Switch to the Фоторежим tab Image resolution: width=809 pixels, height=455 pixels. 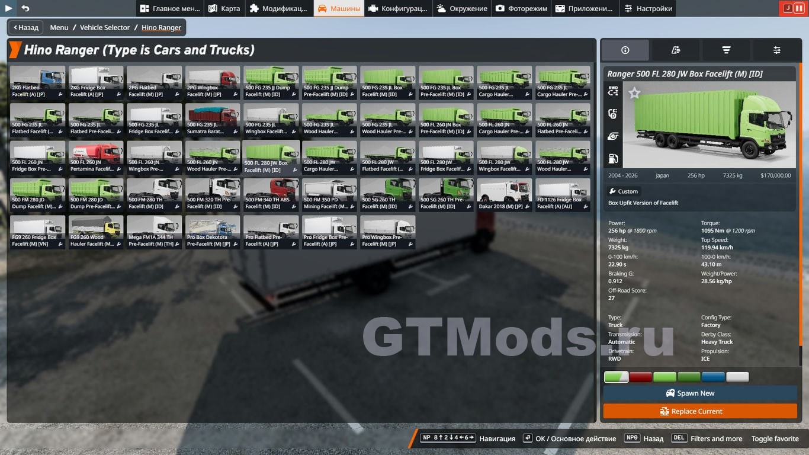[521, 8]
